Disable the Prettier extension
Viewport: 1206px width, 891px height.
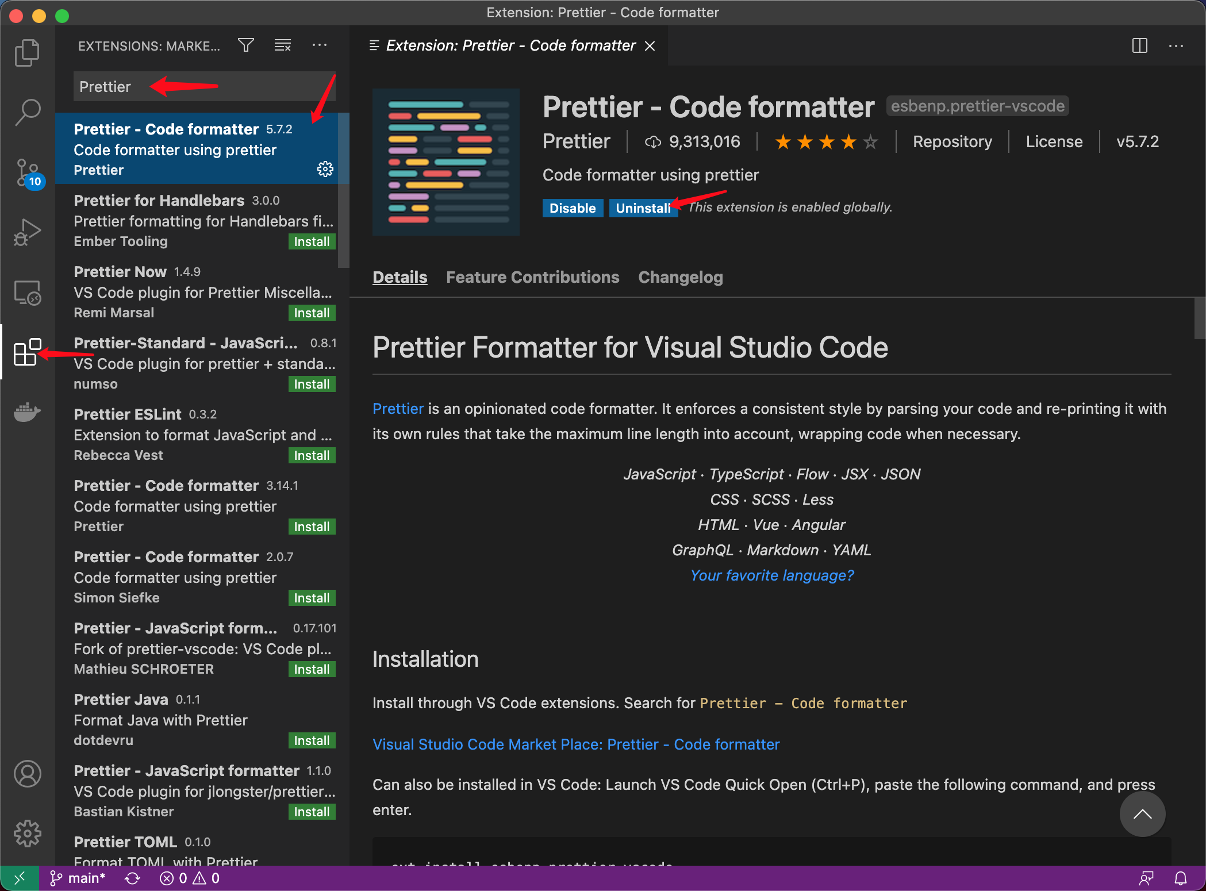572,208
